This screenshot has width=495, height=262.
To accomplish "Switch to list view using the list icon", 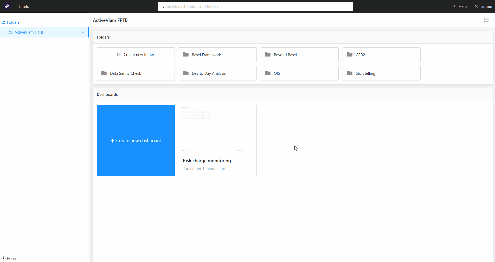I will (487, 20).
